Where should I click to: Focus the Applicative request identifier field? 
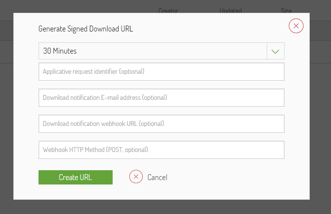[161, 71]
